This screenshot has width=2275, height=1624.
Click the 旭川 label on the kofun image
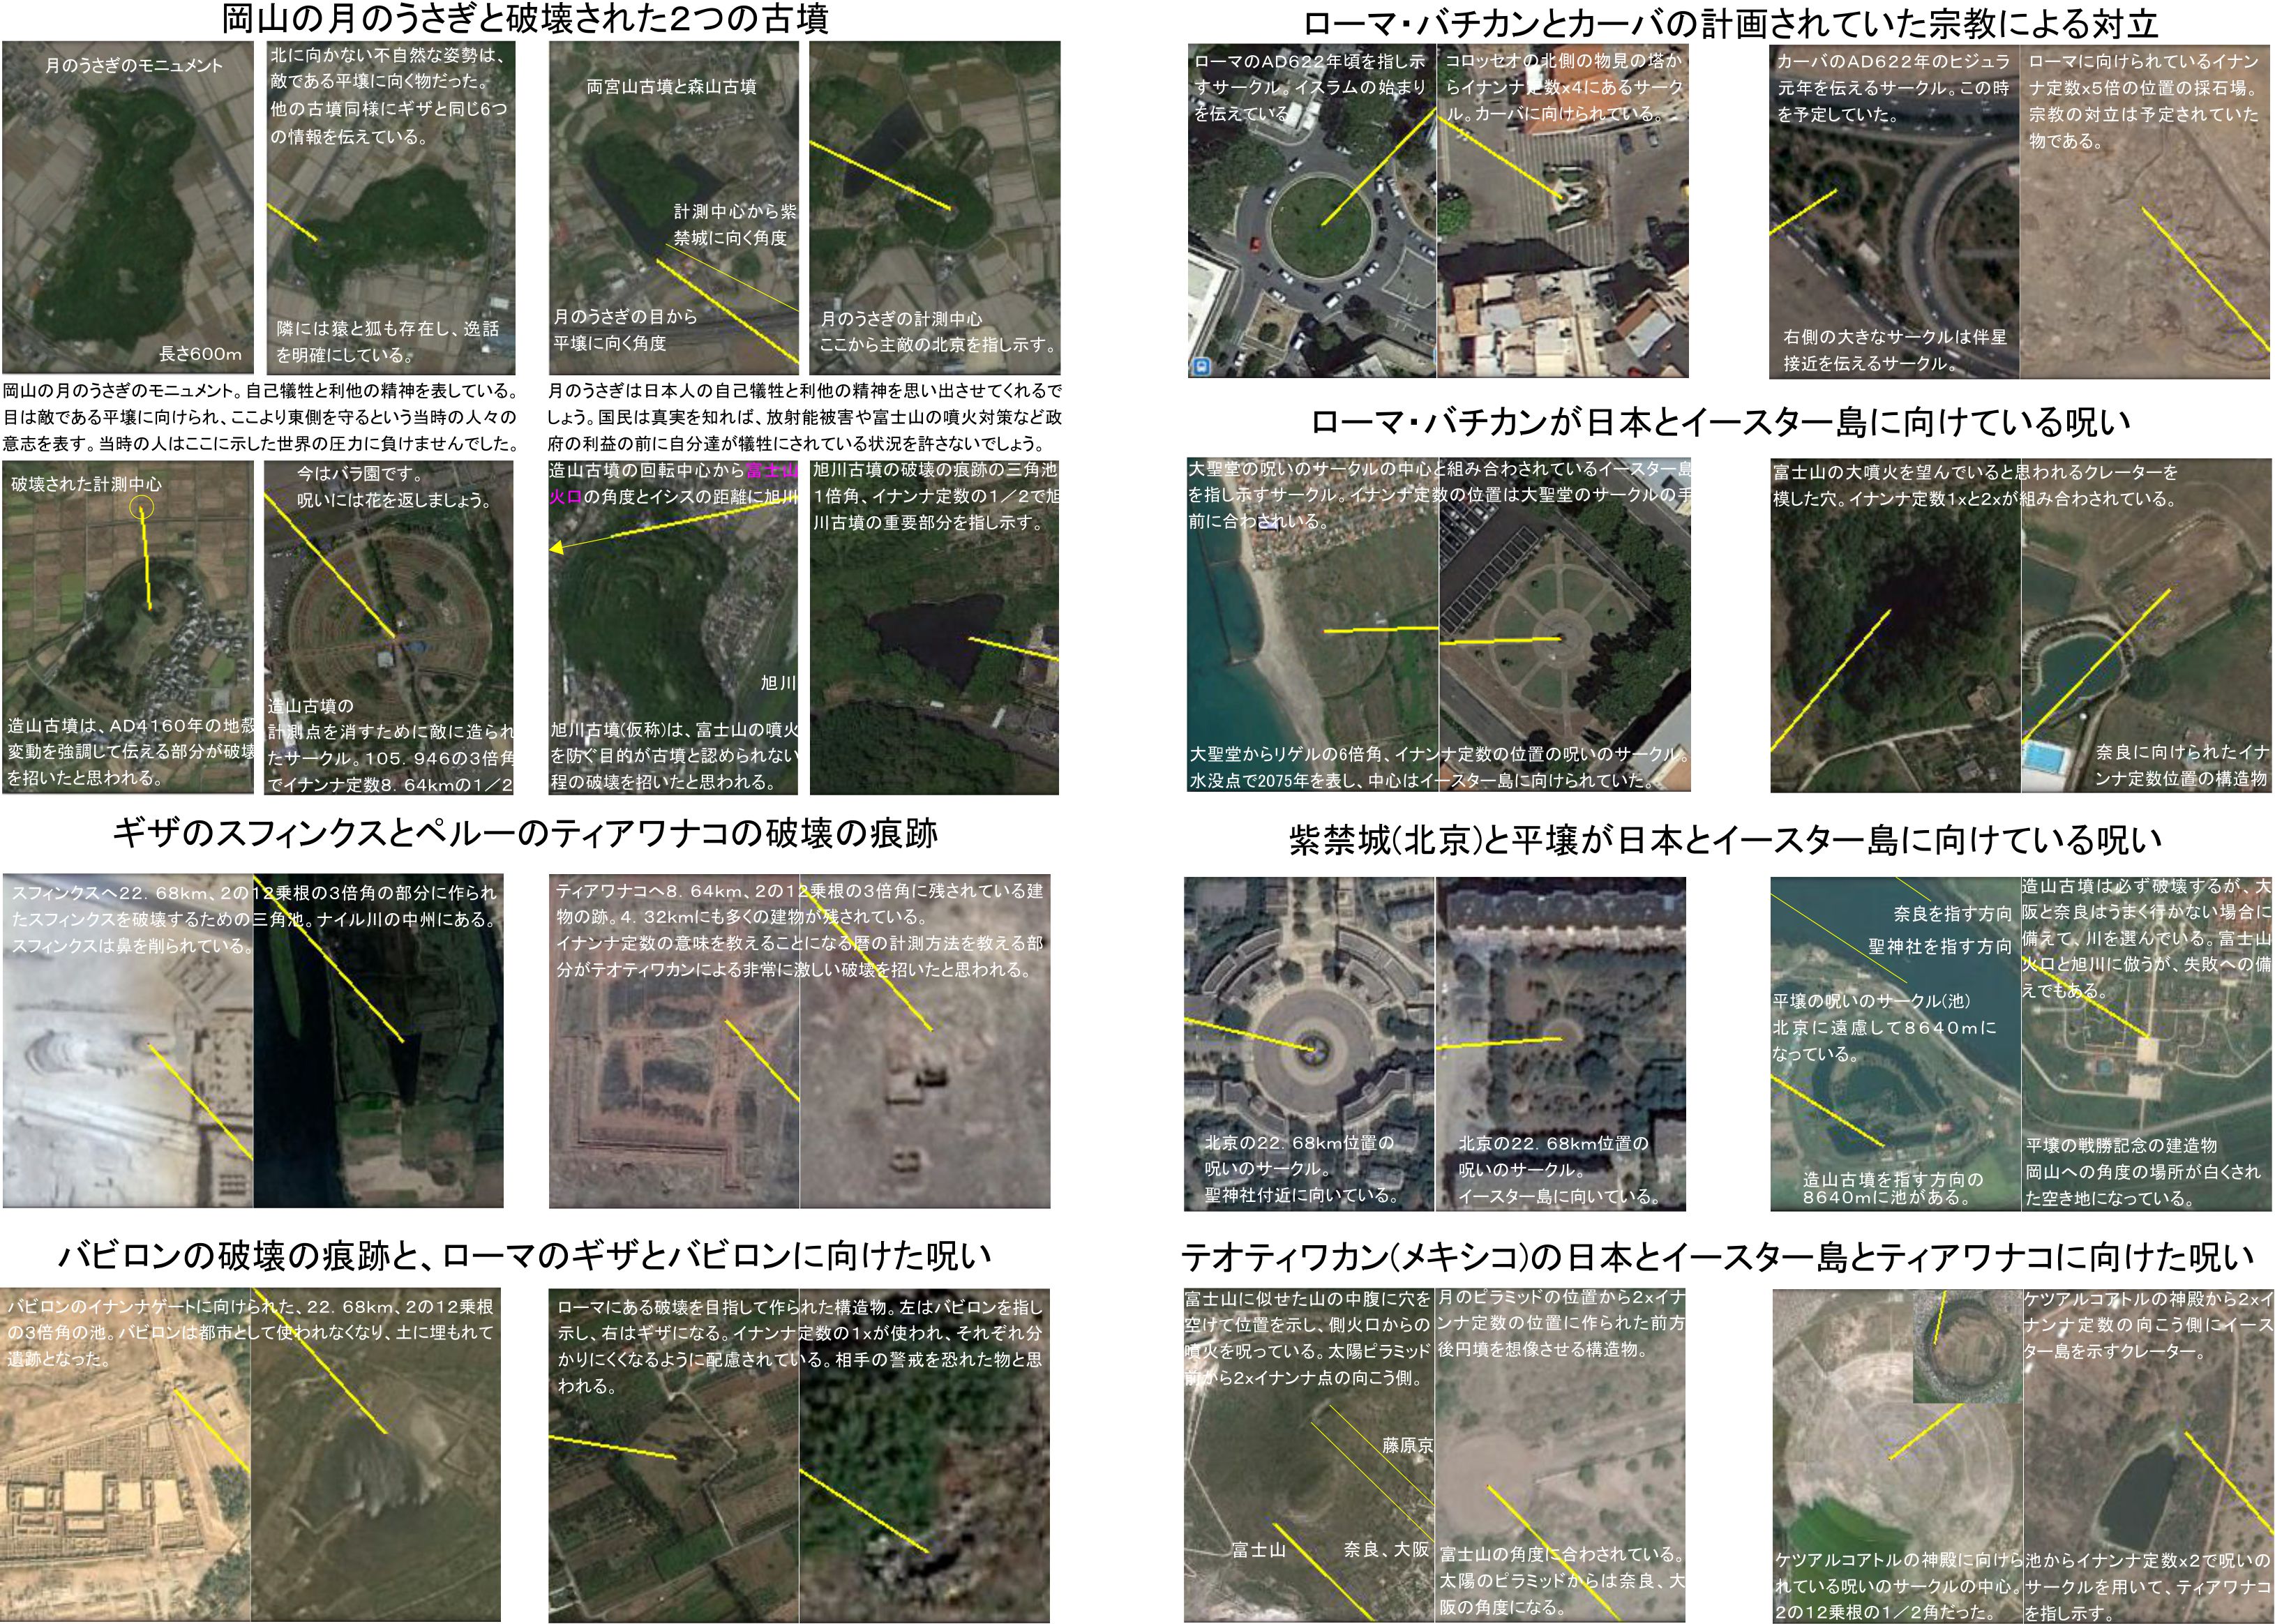tap(778, 683)
